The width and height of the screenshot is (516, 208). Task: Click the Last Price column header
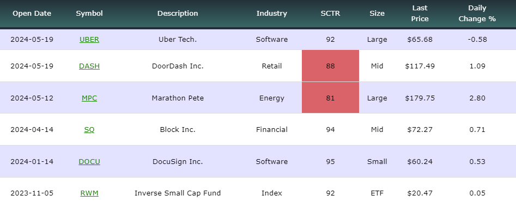pyautogui.click(x=420, y=14)
